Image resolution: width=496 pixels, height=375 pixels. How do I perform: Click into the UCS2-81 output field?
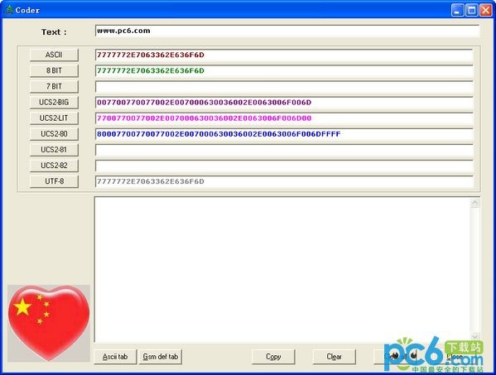pos(284,150)
